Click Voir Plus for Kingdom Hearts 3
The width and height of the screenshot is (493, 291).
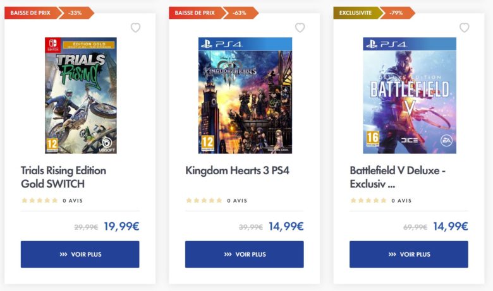[244, 254]
